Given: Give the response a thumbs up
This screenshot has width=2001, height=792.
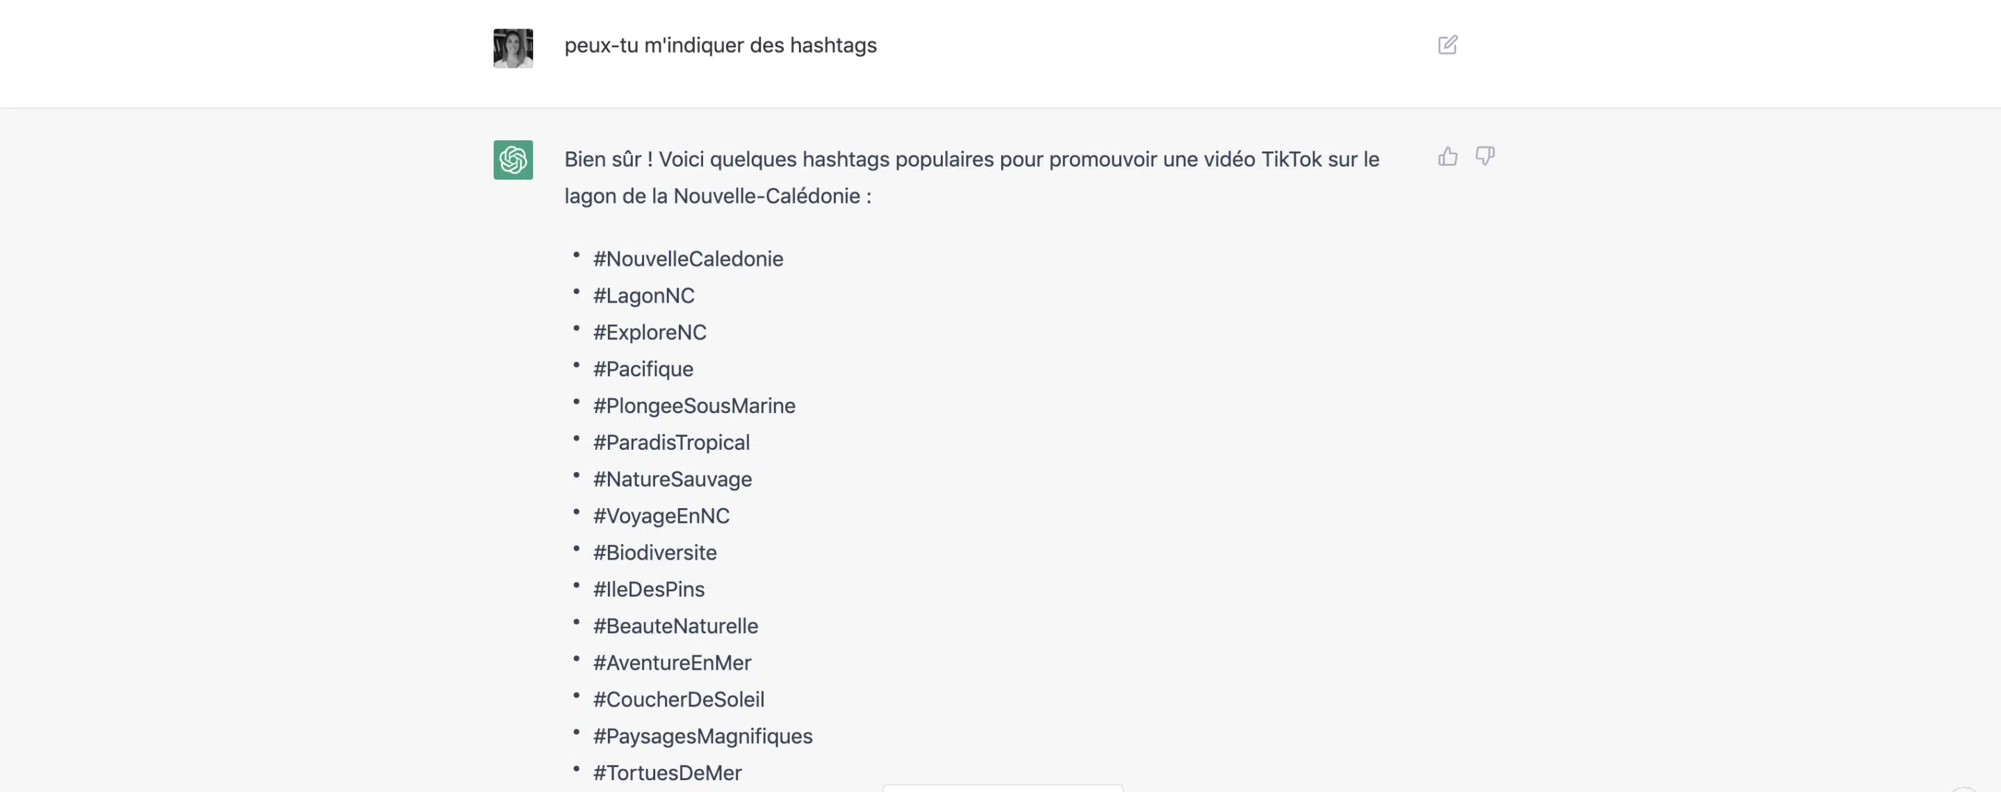Looking at the screenshot, I should [1447, 157].
